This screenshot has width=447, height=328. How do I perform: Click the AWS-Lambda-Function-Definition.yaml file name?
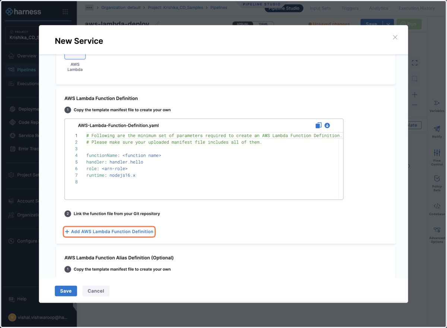(x=118, y=125)
